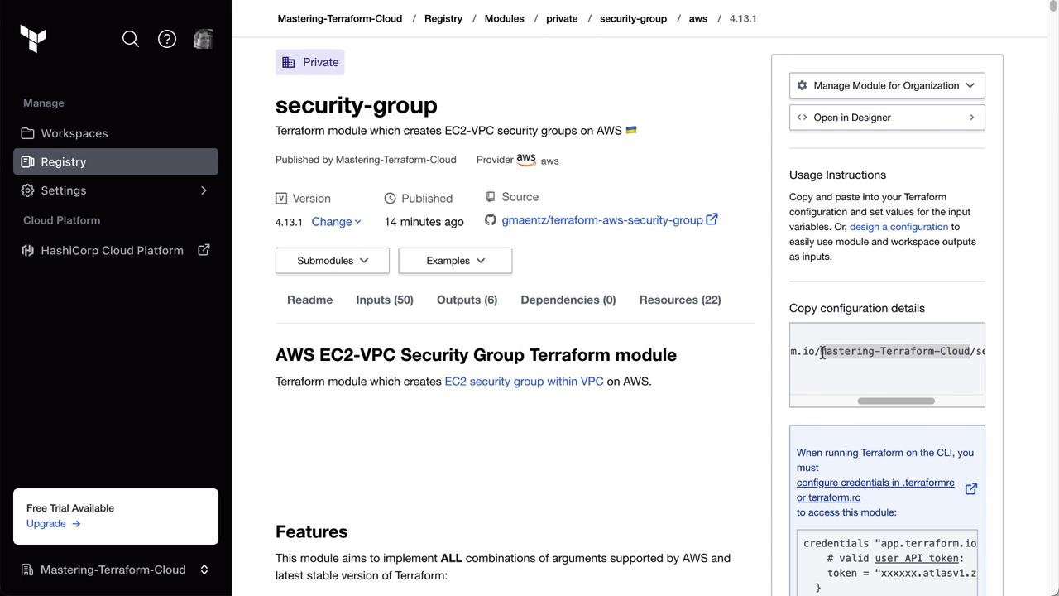Open the Examples dropdown
The width and height of the screenshot is (1059, 596).
[455, 261]
